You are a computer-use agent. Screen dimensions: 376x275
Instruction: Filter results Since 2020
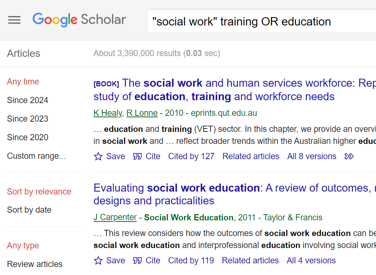click(28, 137)
